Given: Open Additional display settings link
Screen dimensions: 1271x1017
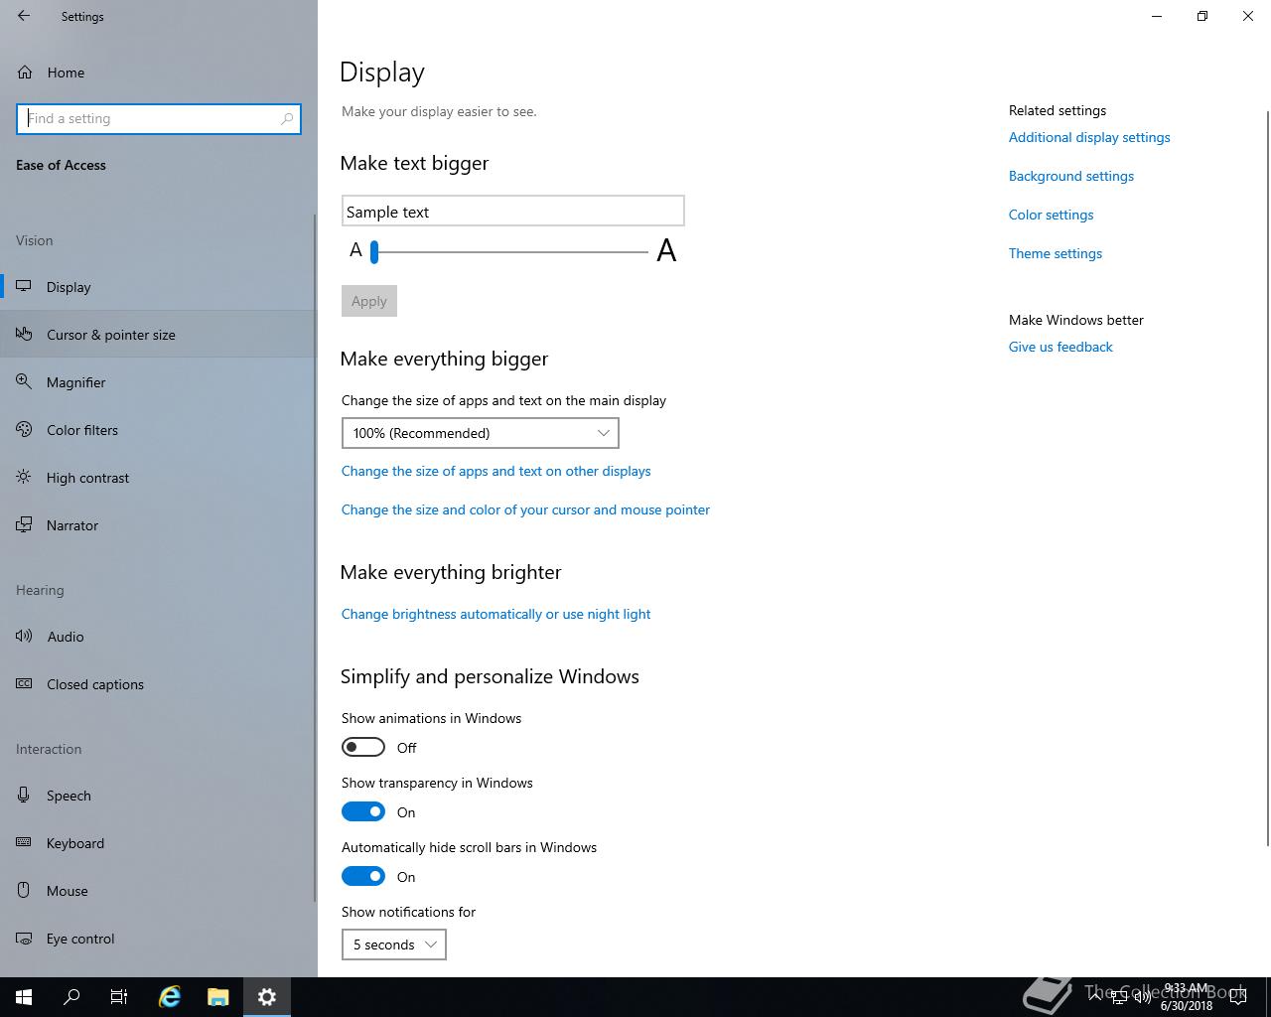Looking at the screenshot, I should (x=1089, y=137).
